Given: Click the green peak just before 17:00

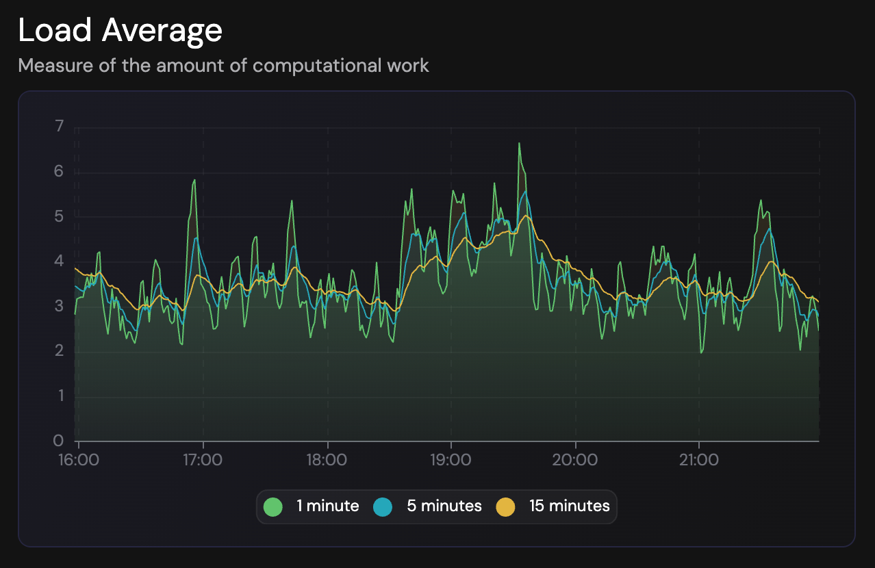Looking at the screenshot, I should pyautogui.click(x=194, y=180).
